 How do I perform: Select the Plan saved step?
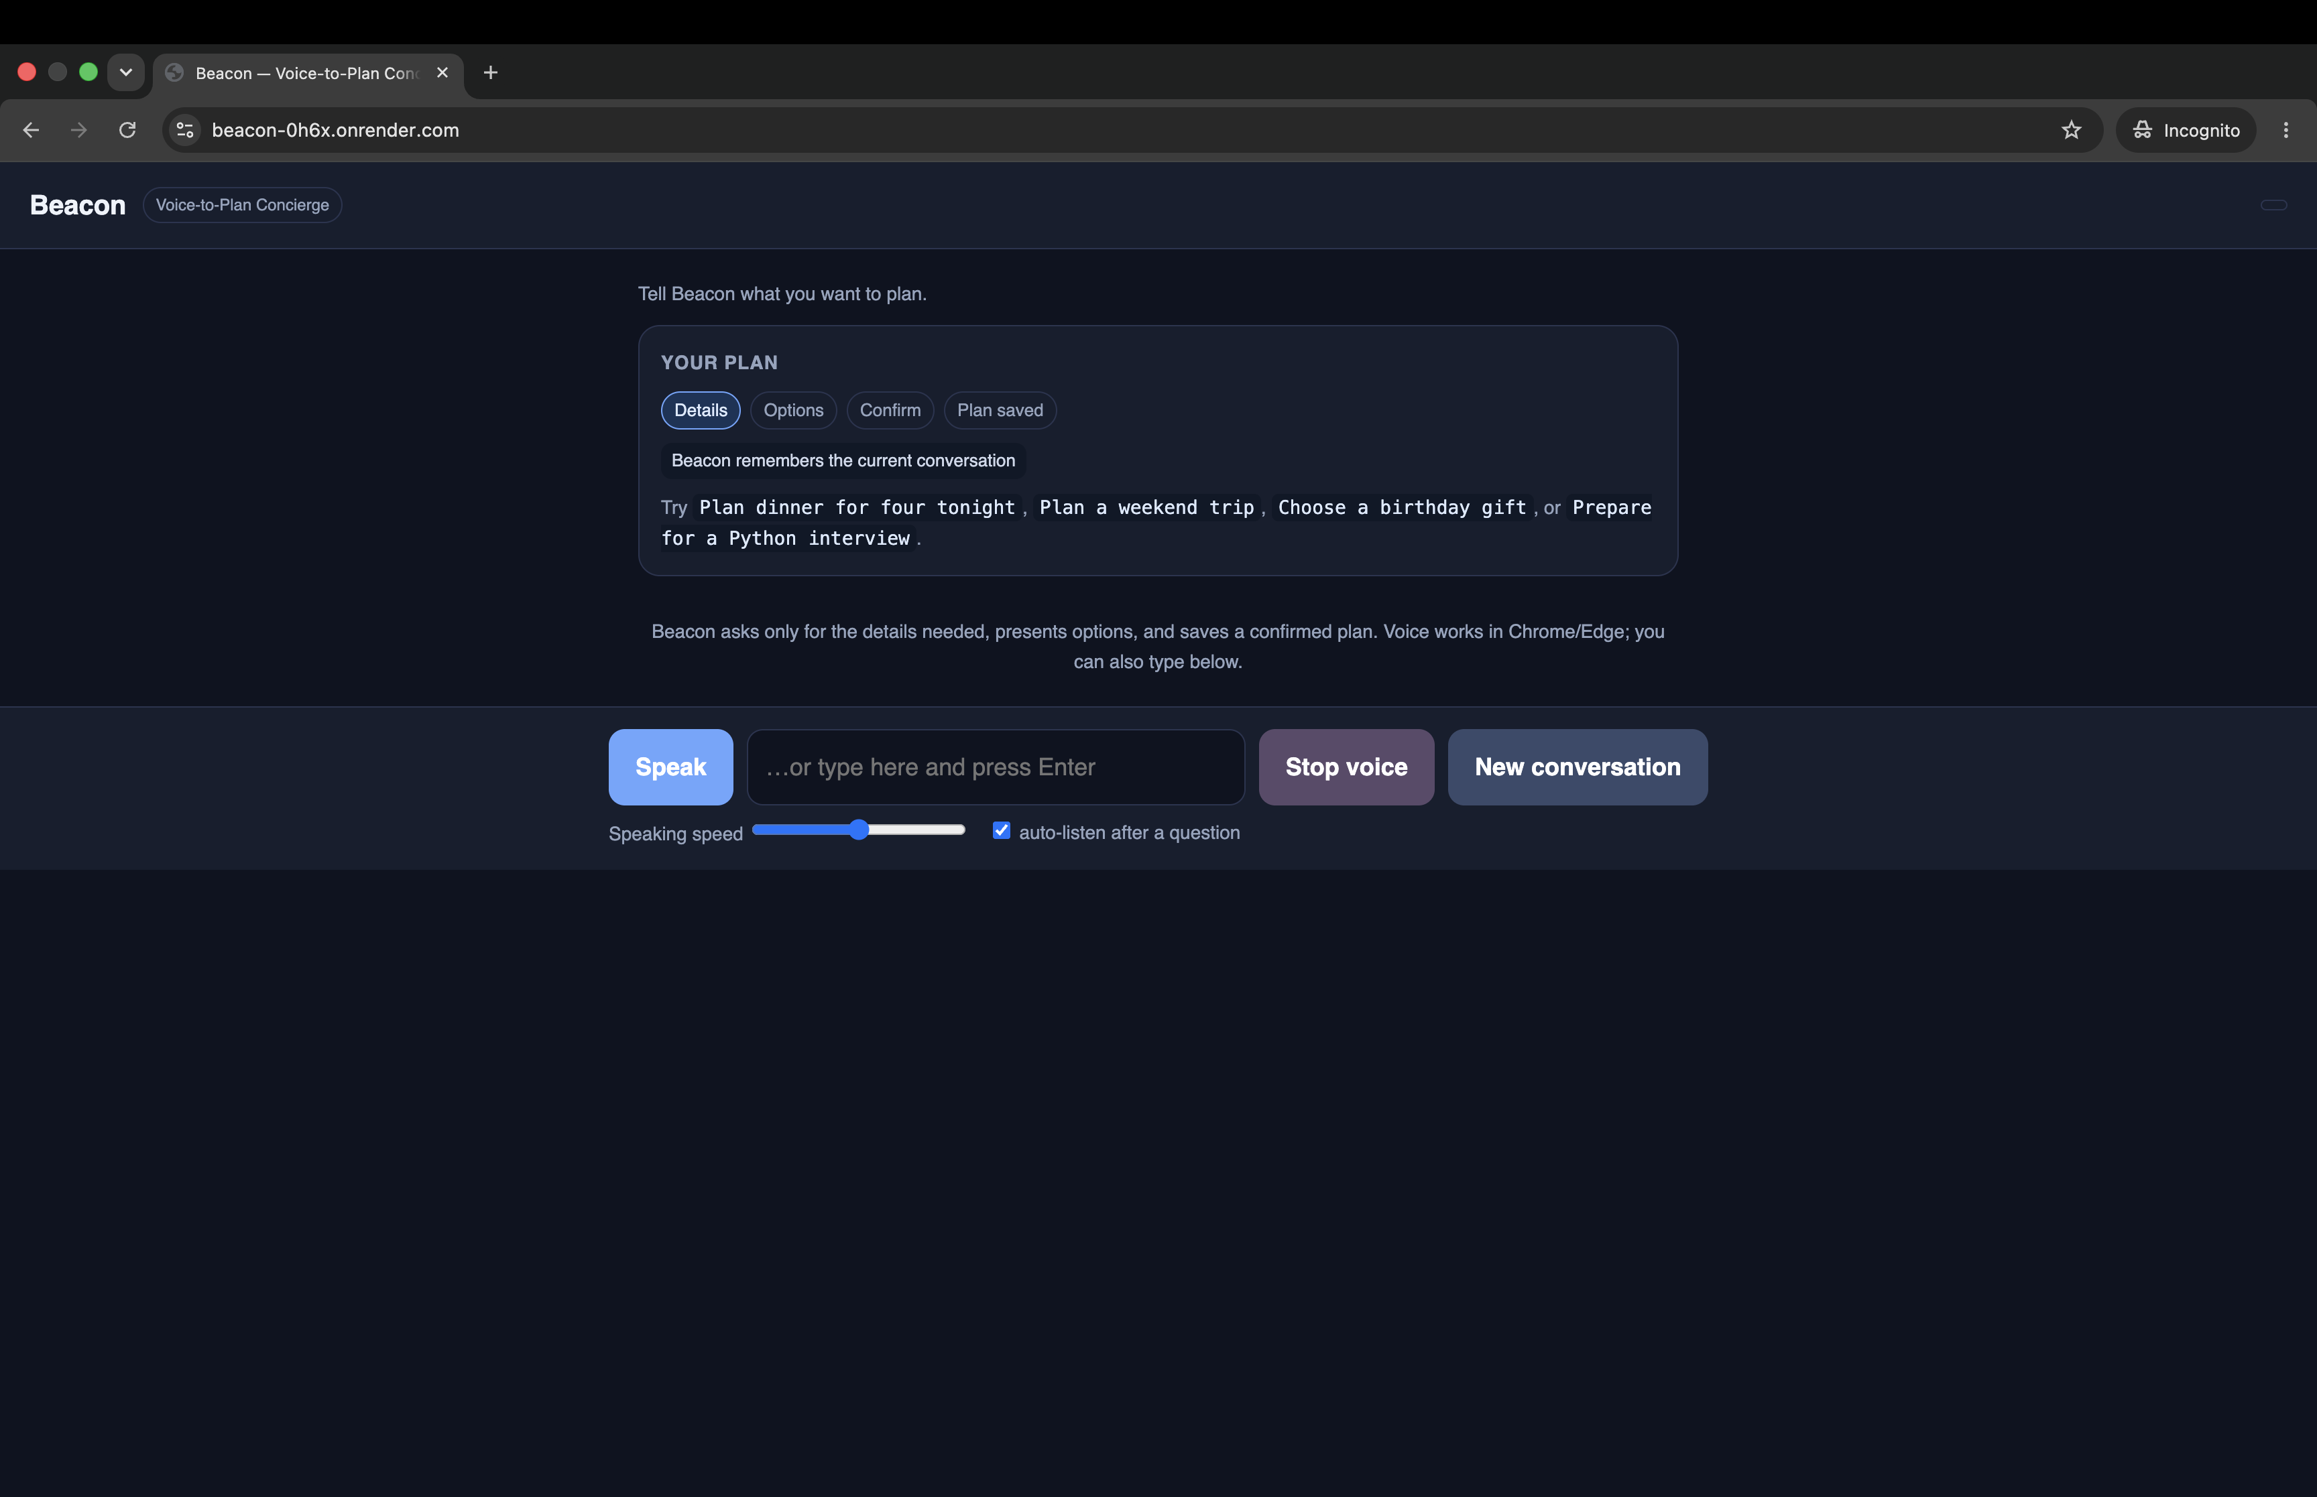1000,410
